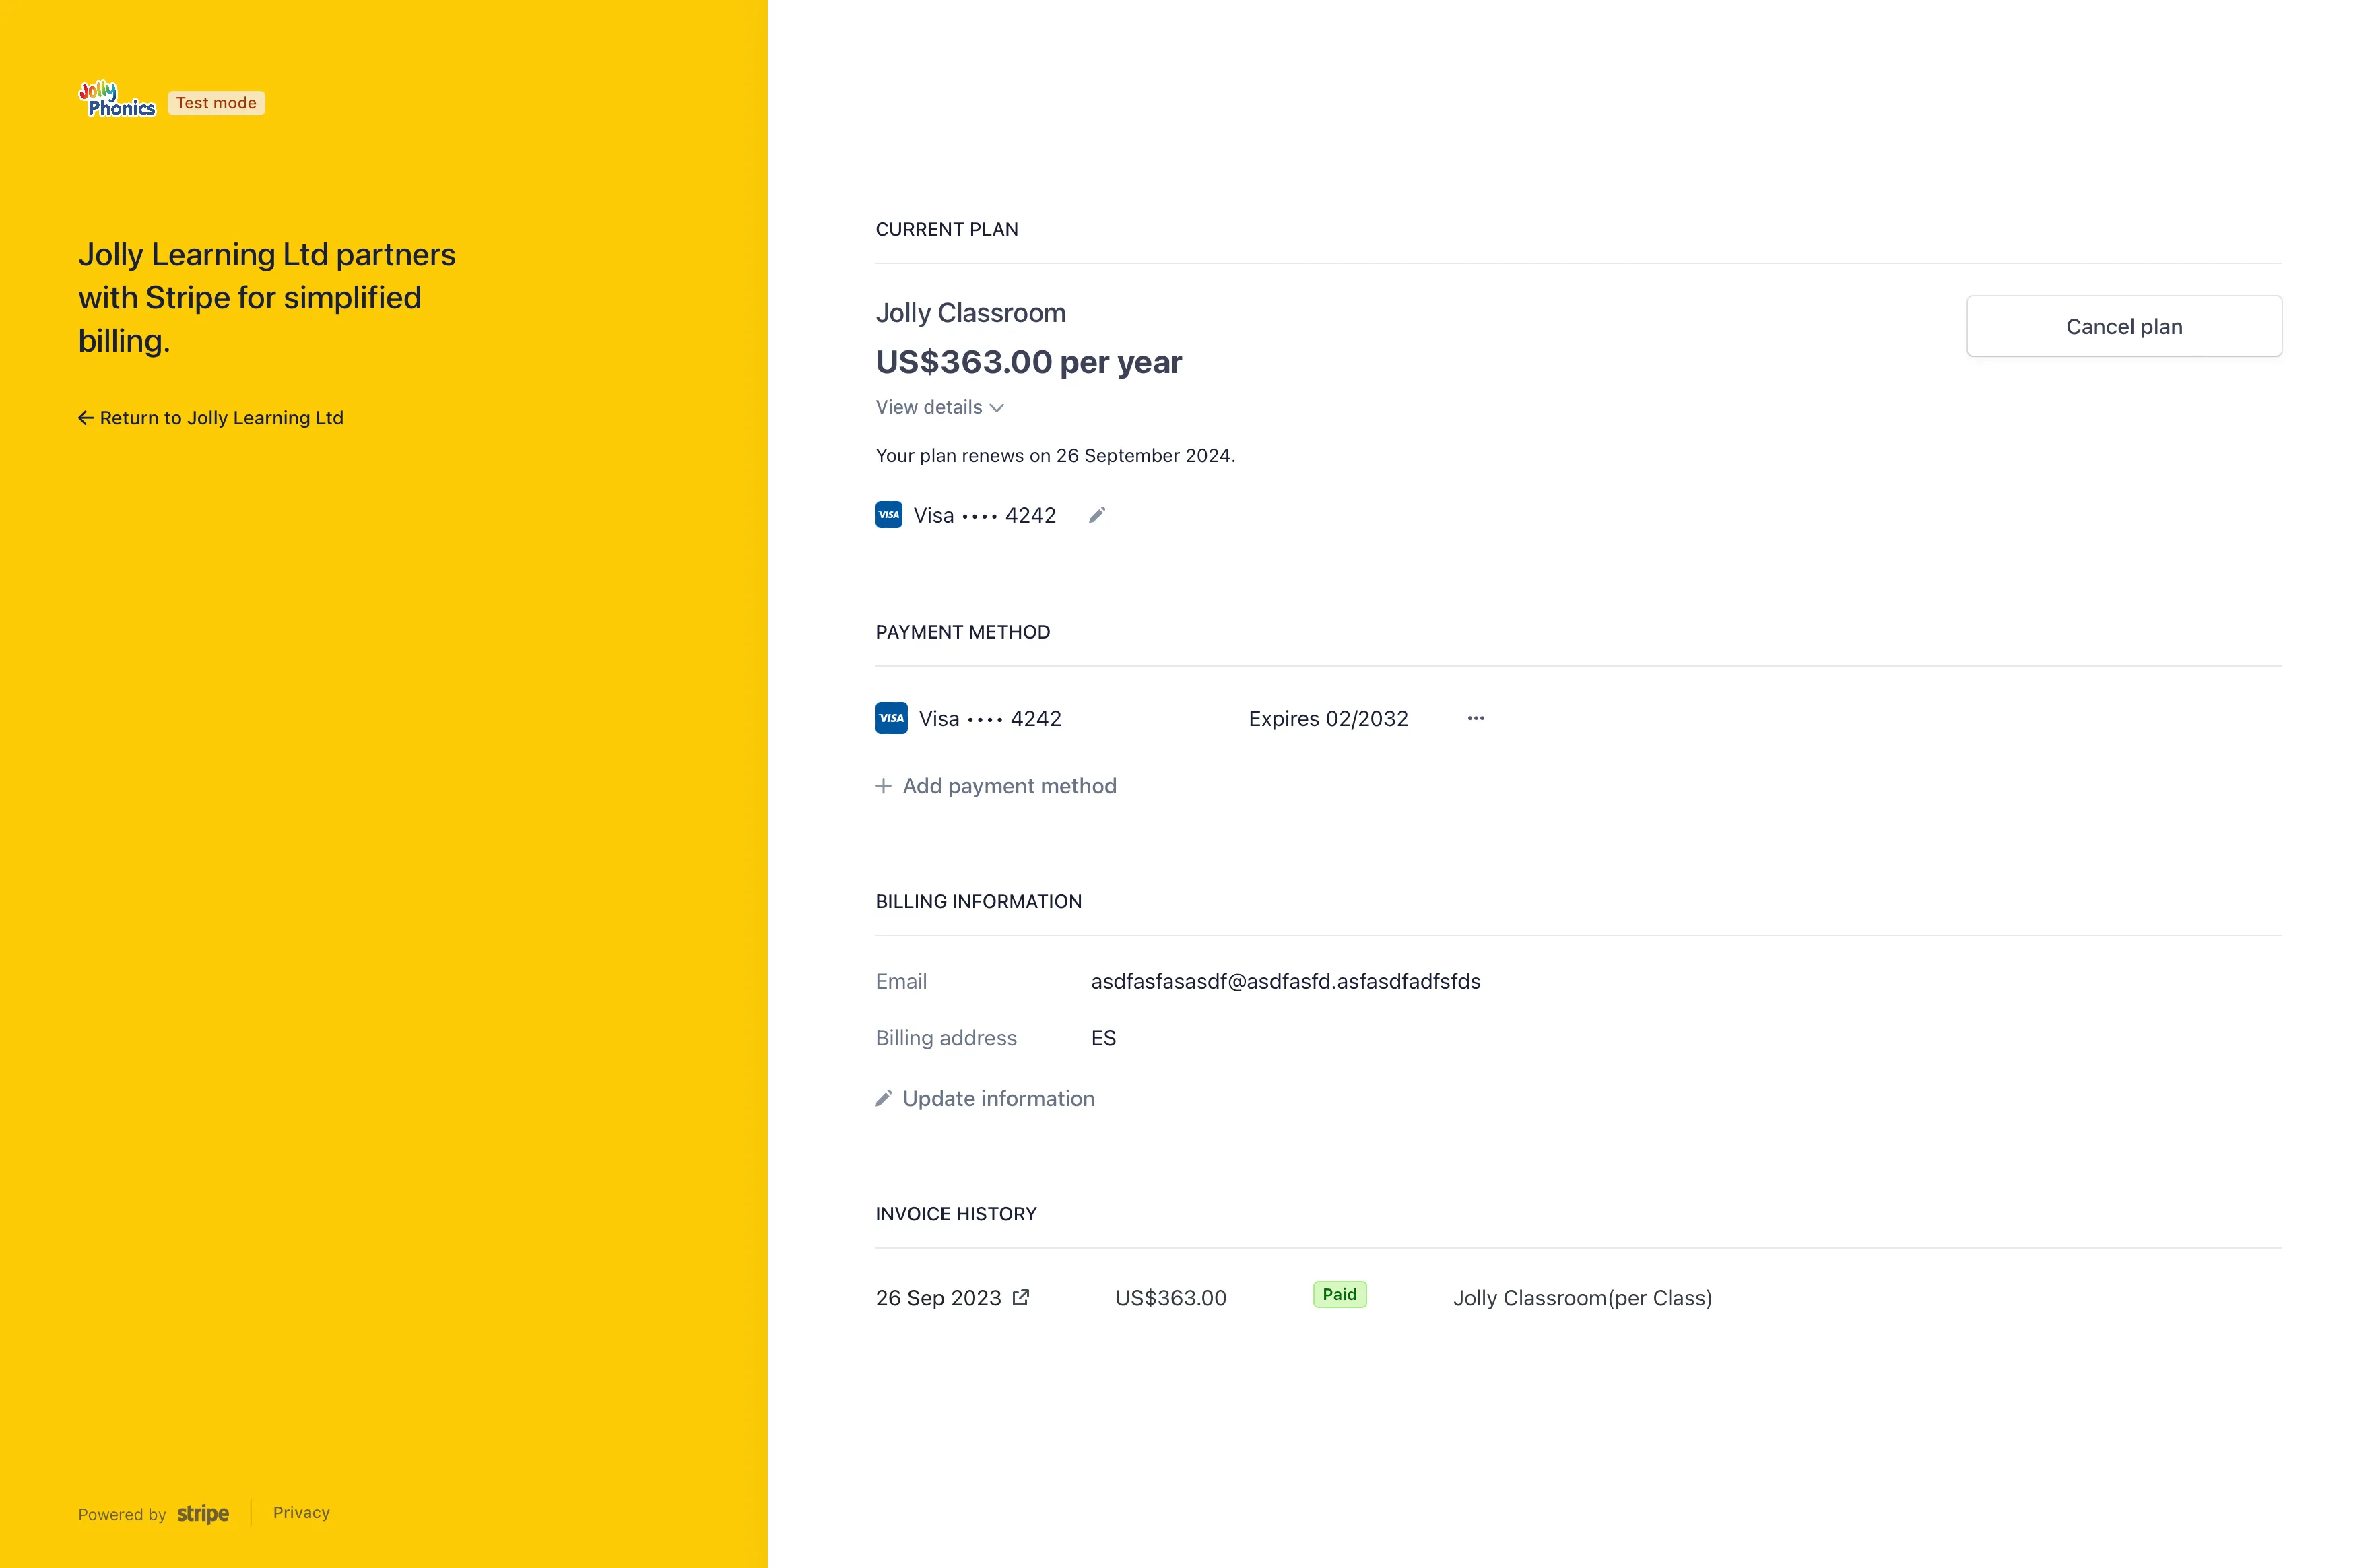Expand View details for the plan

pos(929,407)
